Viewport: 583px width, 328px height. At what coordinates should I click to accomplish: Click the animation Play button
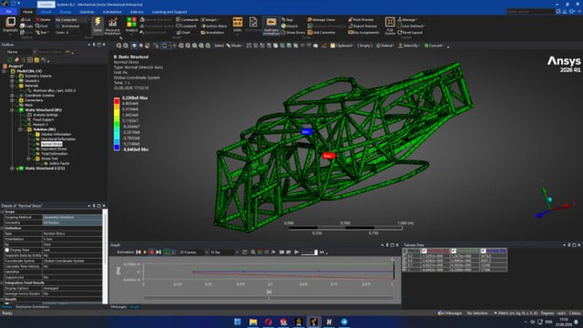tap(145, 252)
